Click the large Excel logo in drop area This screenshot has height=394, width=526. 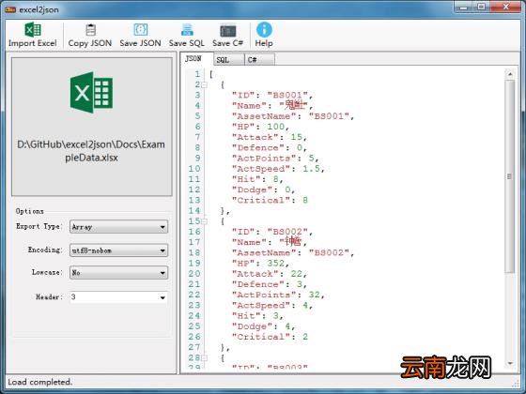[91, 93]
